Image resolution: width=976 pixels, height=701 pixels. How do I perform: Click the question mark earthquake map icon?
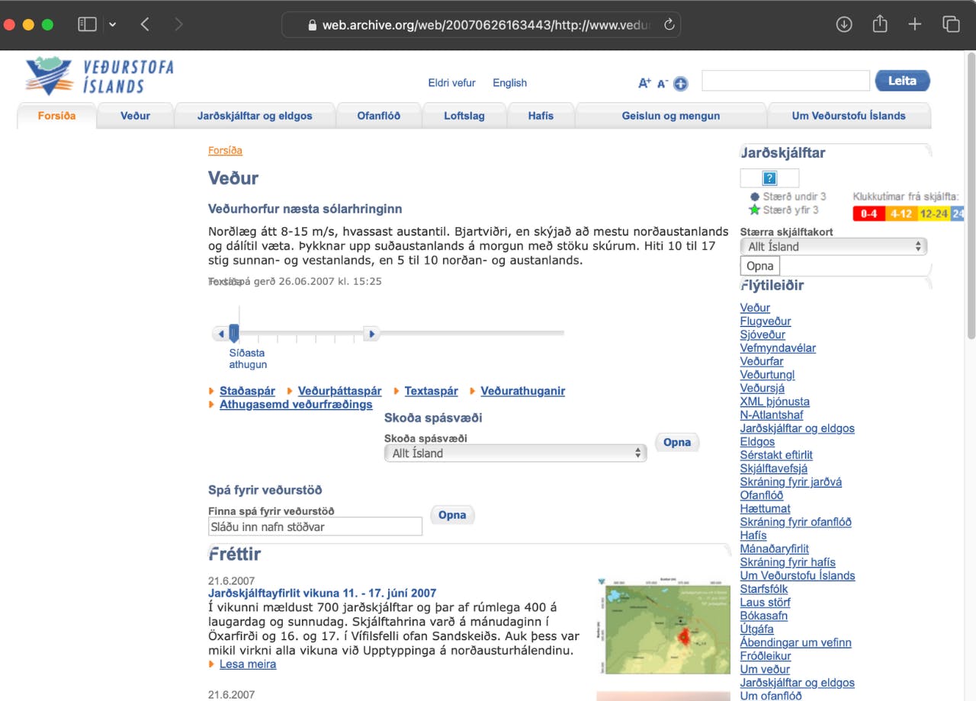(769, 178)
